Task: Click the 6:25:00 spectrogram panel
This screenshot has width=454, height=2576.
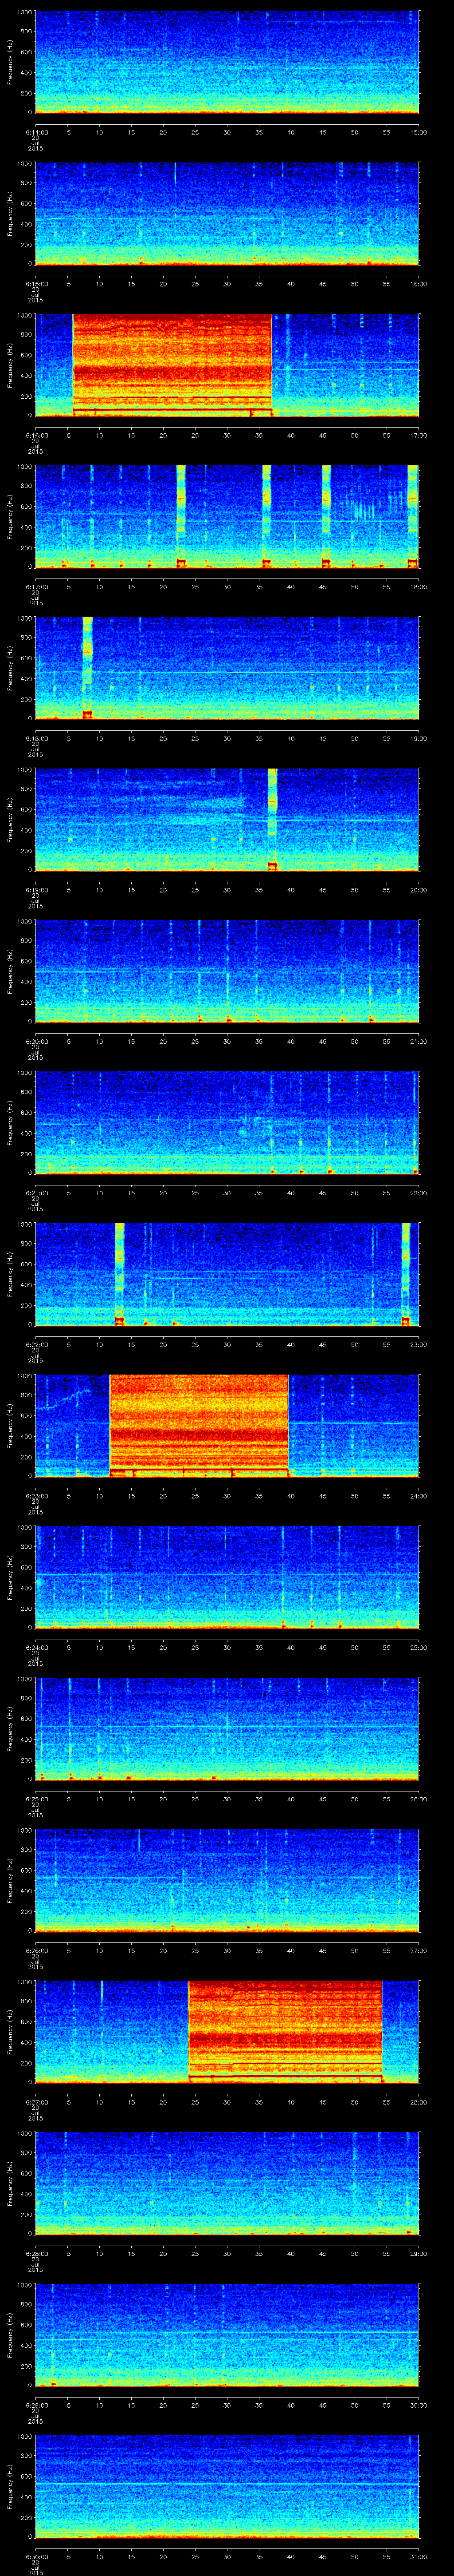Action: pyautogui.click(x=227, y=1728)
